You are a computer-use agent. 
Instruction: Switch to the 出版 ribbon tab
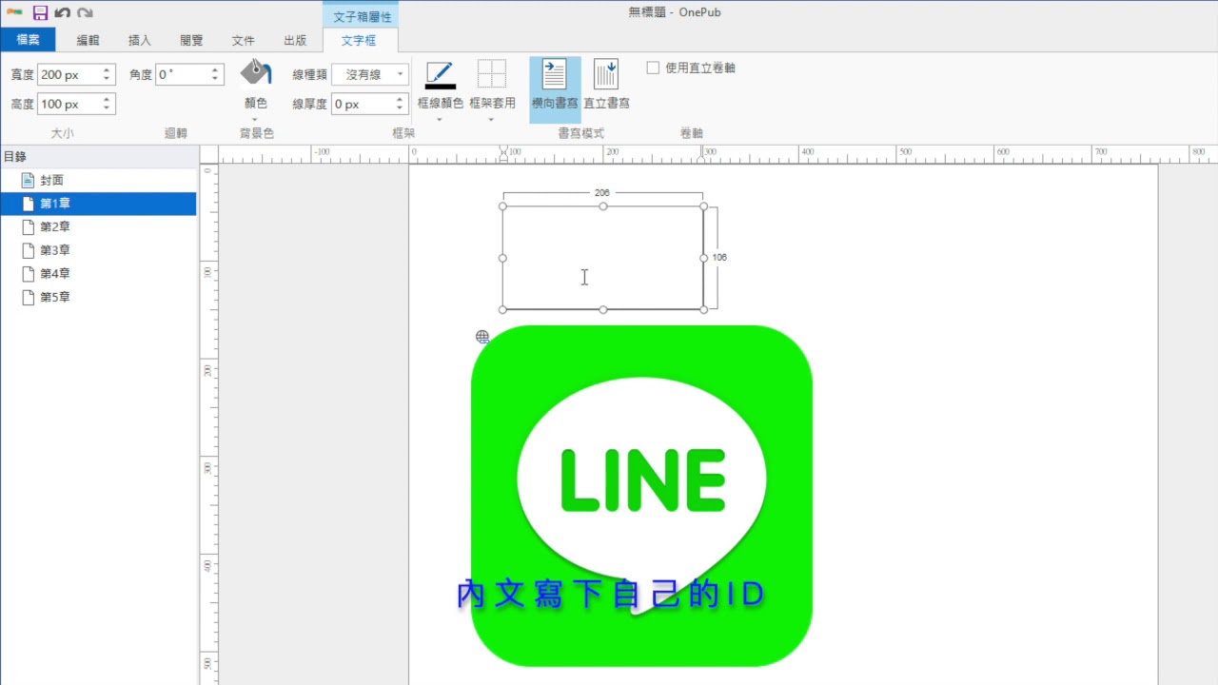click(295, 40)
